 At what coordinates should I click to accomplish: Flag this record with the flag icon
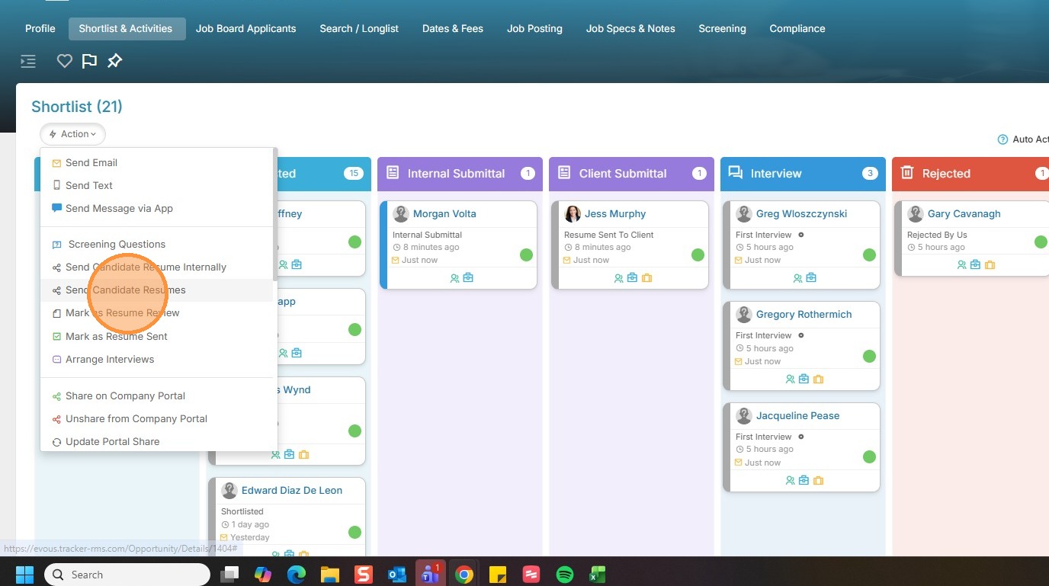(x=89, y=61)
